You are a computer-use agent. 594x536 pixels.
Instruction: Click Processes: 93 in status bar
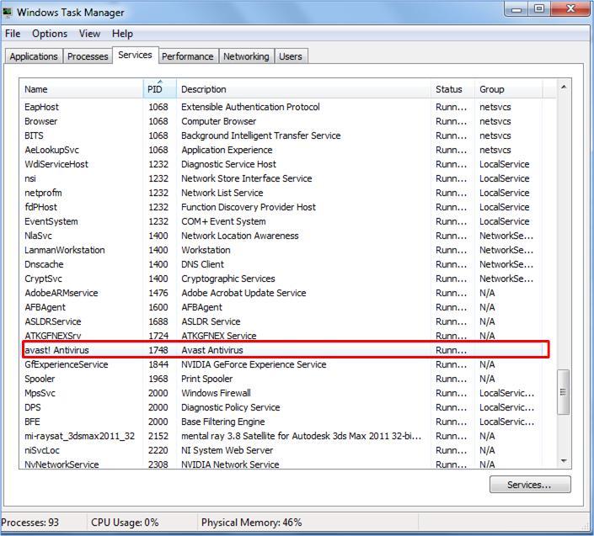pos(30,523)
